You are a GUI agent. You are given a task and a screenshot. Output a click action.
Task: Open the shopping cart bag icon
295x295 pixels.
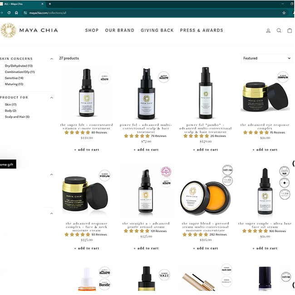[x=290, y=30]
